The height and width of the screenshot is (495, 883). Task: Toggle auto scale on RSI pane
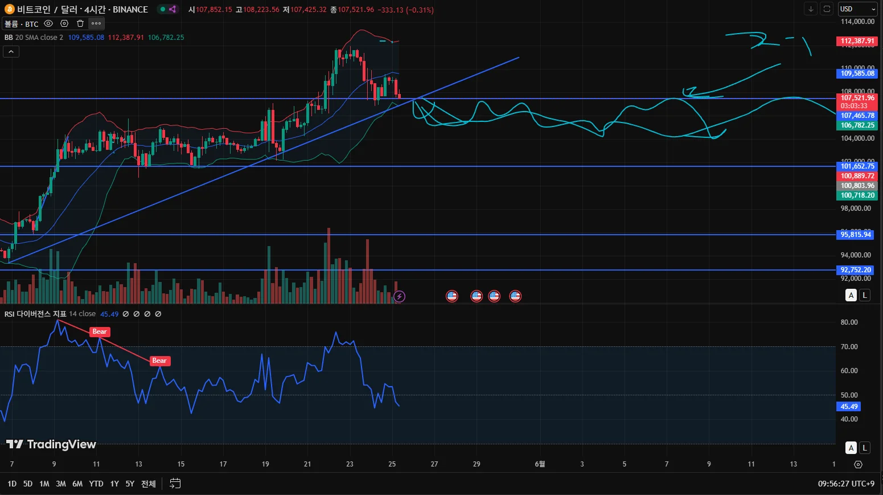tap(851, 448)
